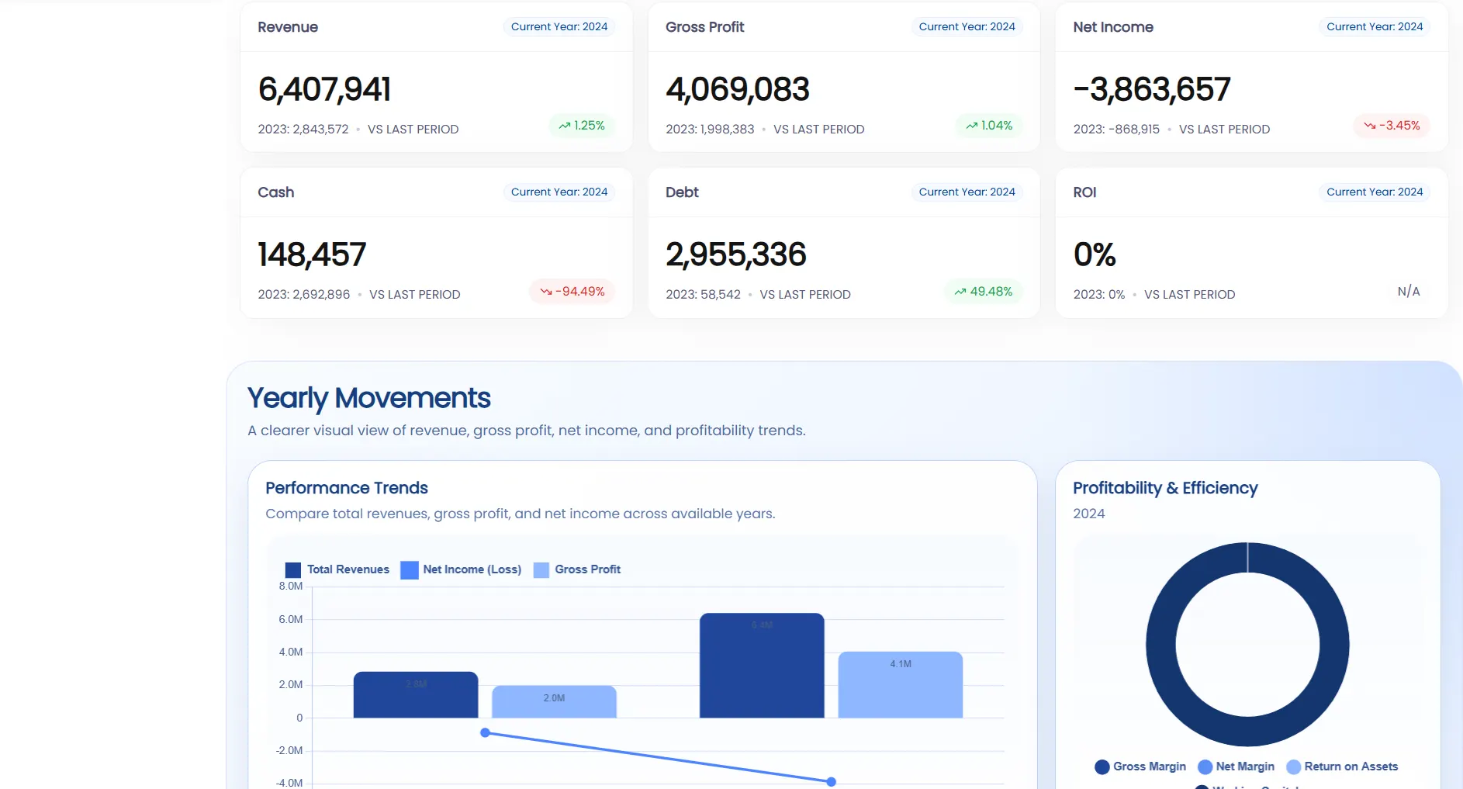The image size is (1463, 789).
Task: Click the upward trend icon beside 1.25%
Action: [x=565, y=126]
